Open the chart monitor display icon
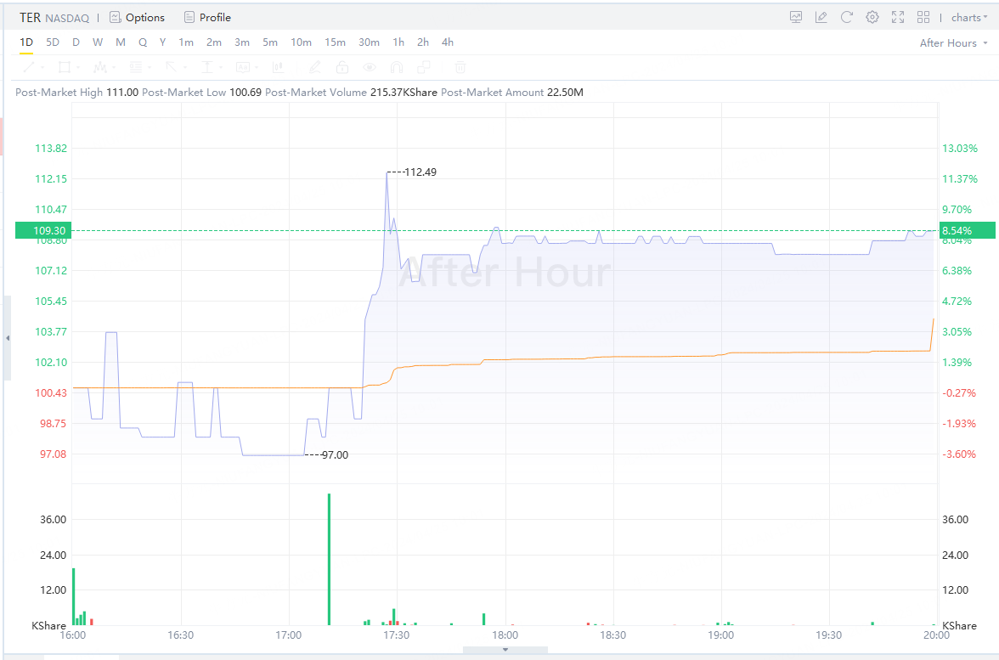Viewport: 999px width, 660px height. pyautogui.click(x=796, y=17)
